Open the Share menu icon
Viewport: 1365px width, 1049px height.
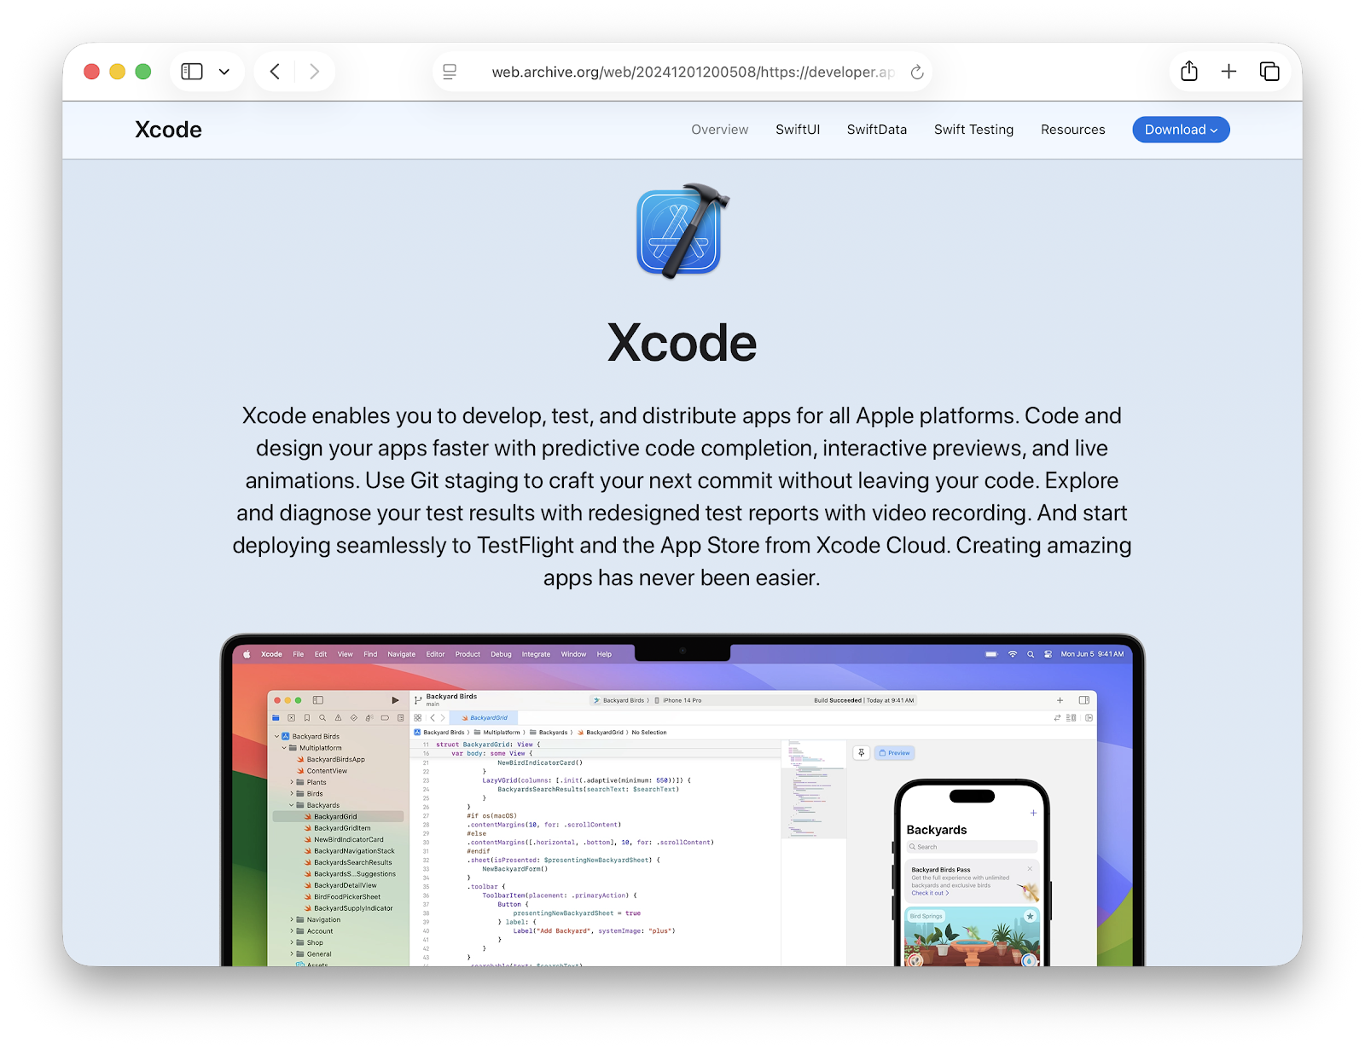click(1189, 71)
